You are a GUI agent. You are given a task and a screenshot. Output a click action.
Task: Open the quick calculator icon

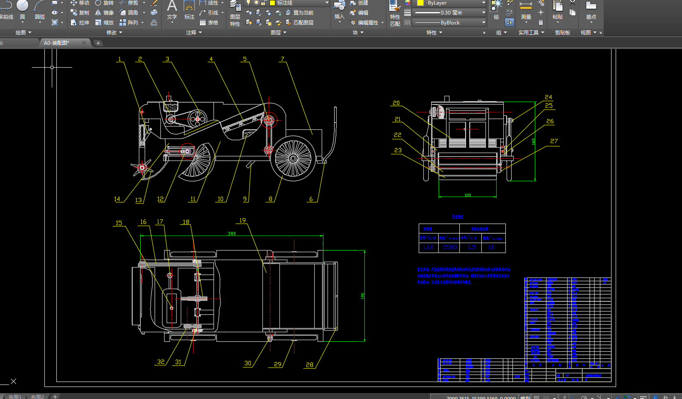point(541,22)
